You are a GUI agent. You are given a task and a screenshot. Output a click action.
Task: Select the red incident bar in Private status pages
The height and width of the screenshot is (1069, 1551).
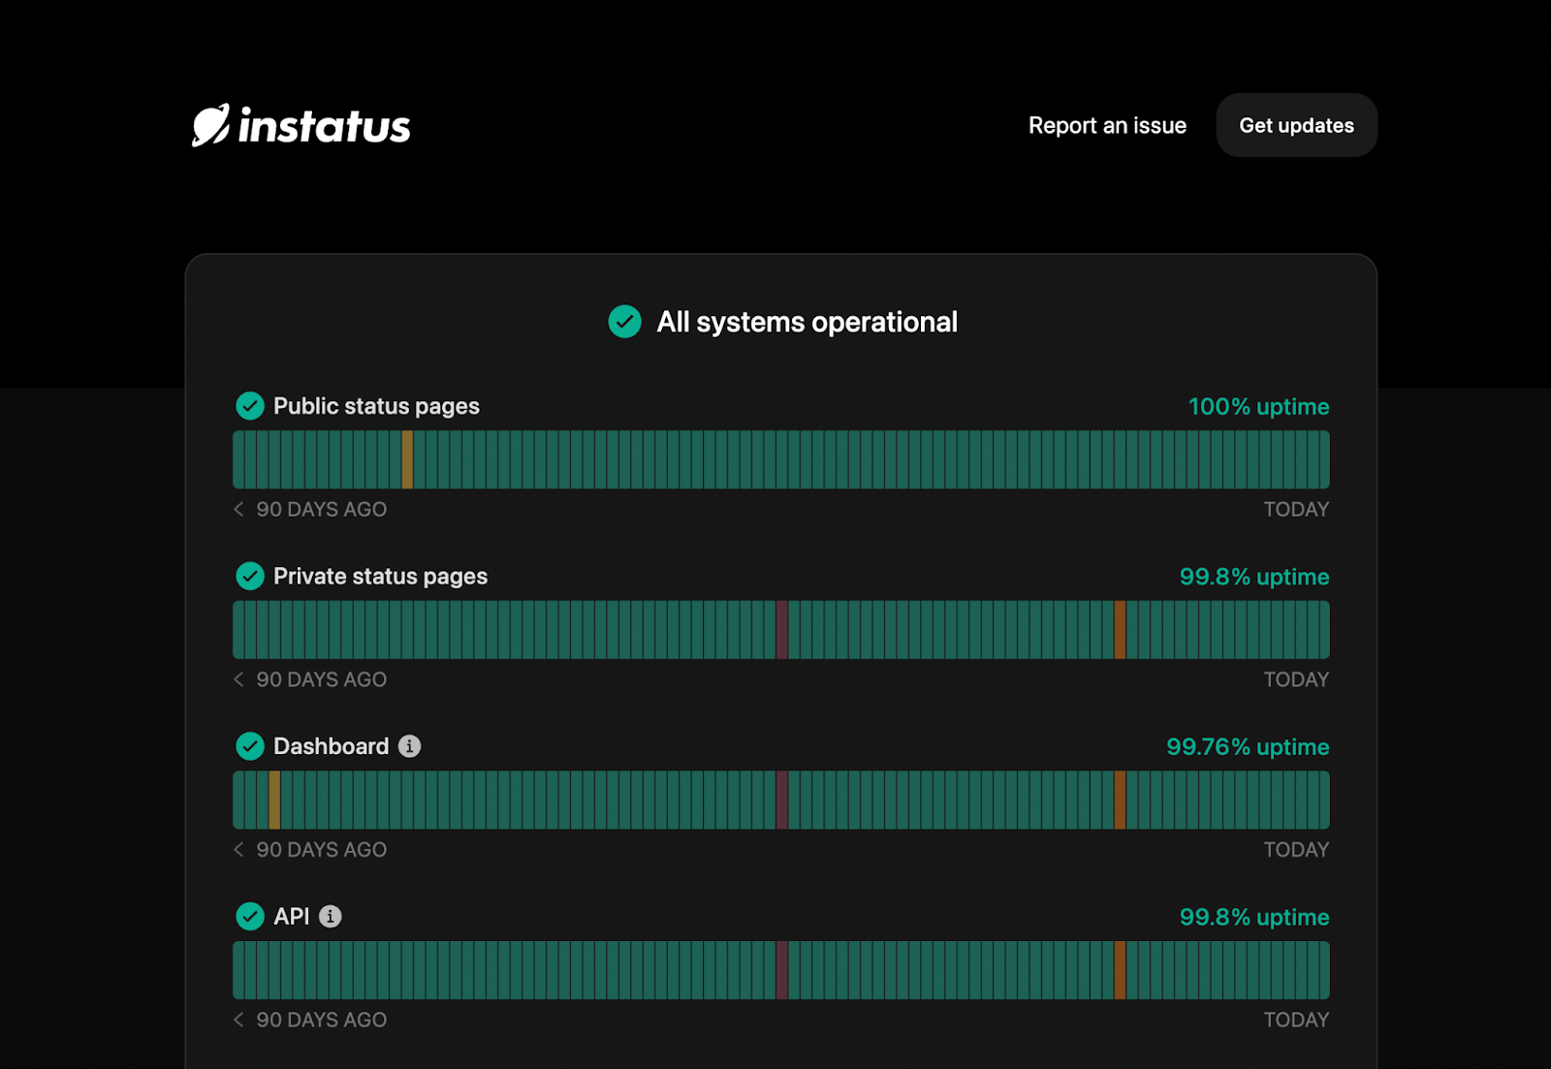click(x=782, y=630)
